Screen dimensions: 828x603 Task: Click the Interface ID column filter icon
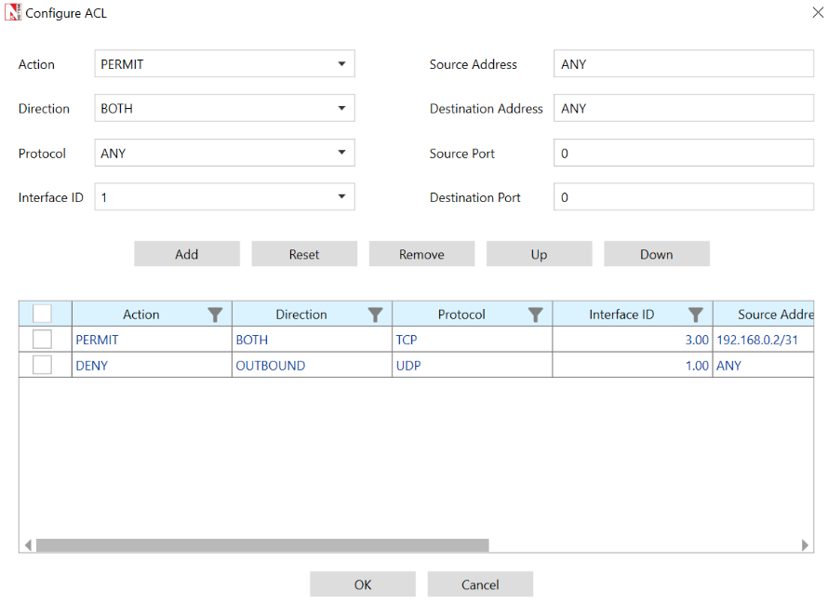[x=695, y=315]
